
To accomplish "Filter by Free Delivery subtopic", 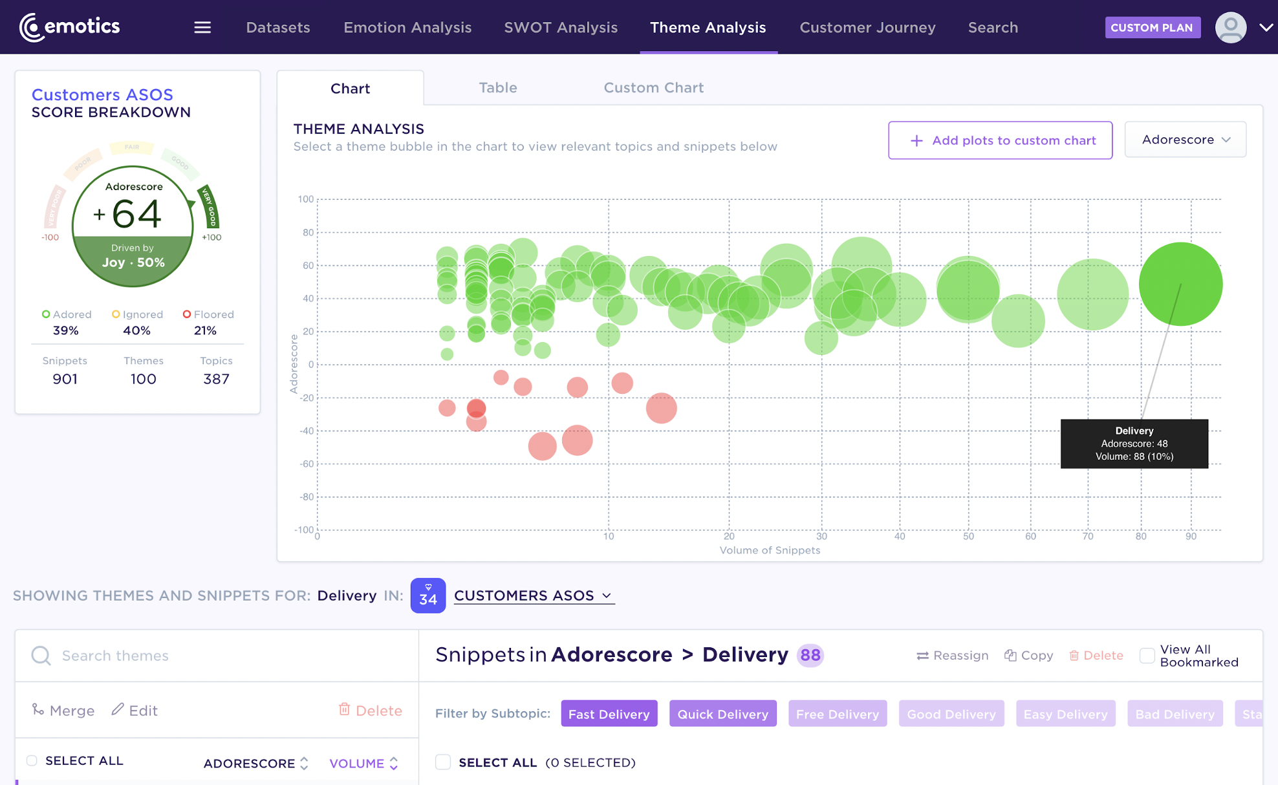I will 838,714.
